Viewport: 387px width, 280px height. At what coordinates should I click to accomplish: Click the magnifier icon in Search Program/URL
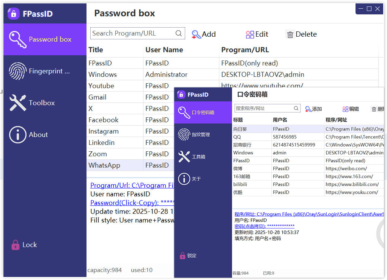179,33
